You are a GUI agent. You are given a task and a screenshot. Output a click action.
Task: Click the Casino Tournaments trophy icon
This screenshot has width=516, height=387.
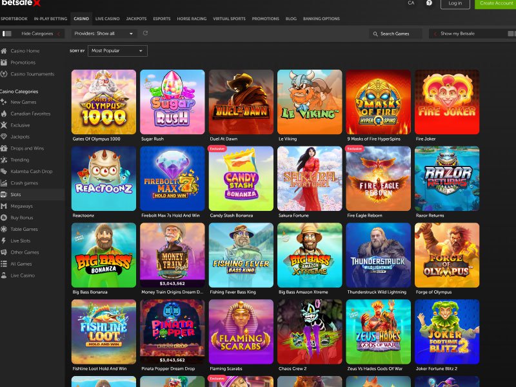4,74
